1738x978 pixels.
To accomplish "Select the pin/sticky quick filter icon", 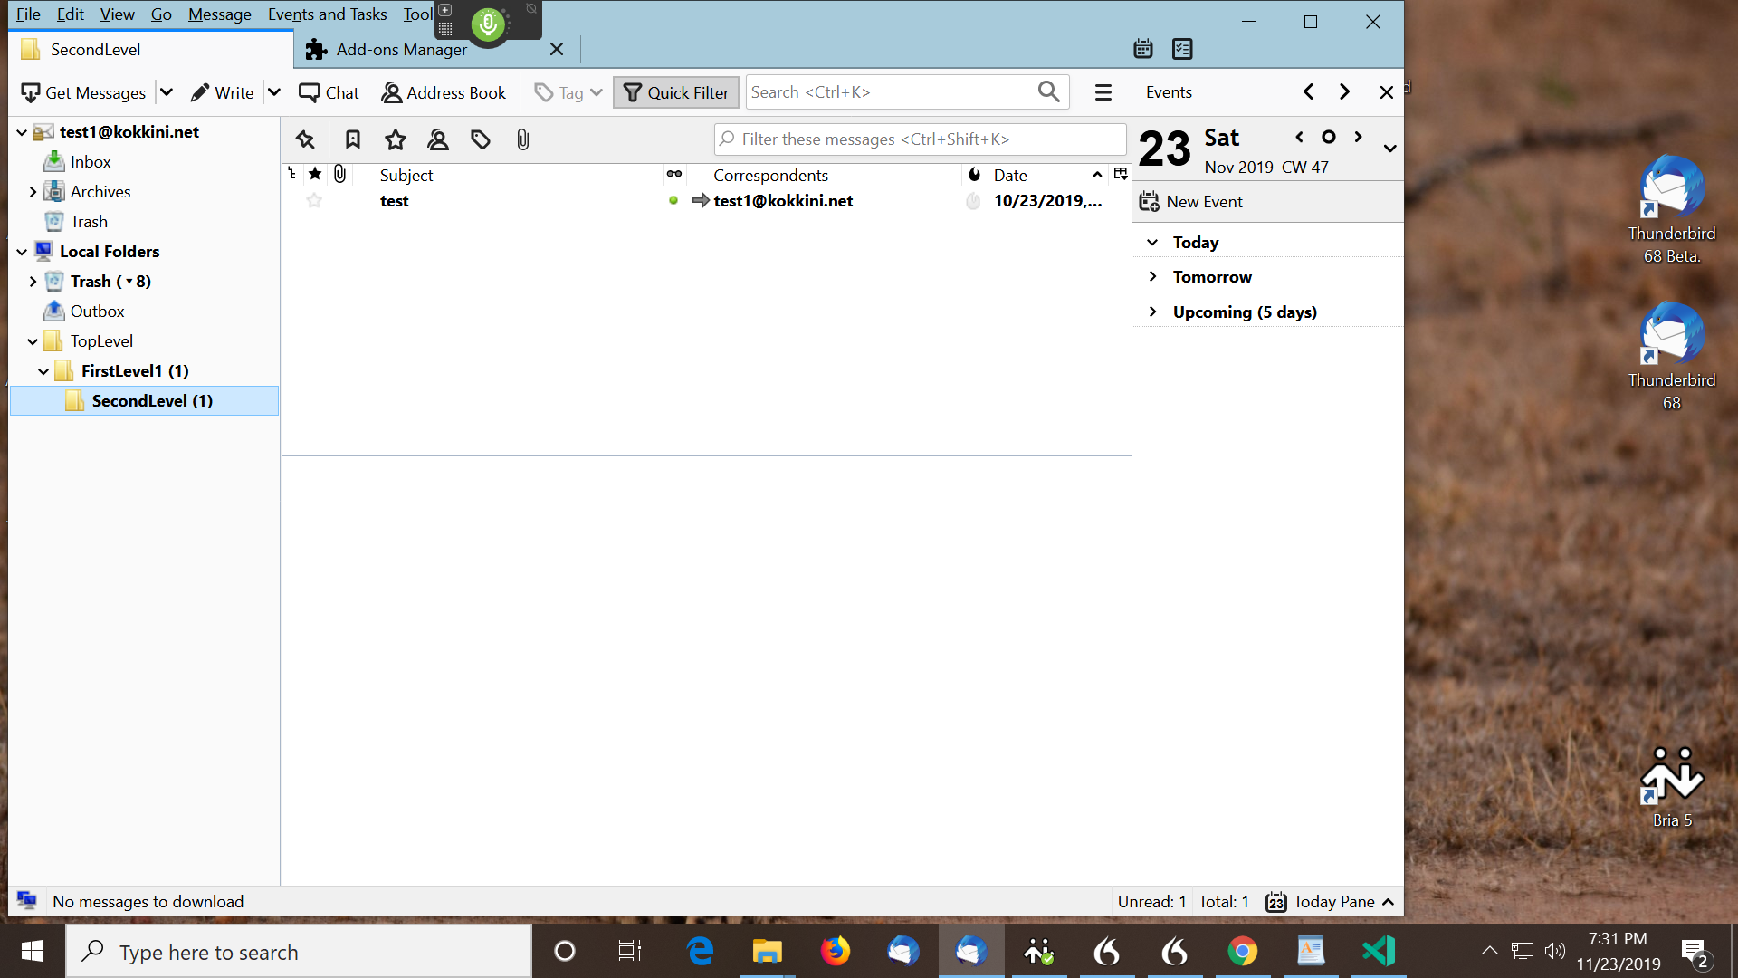I will (x=305, y=139).
